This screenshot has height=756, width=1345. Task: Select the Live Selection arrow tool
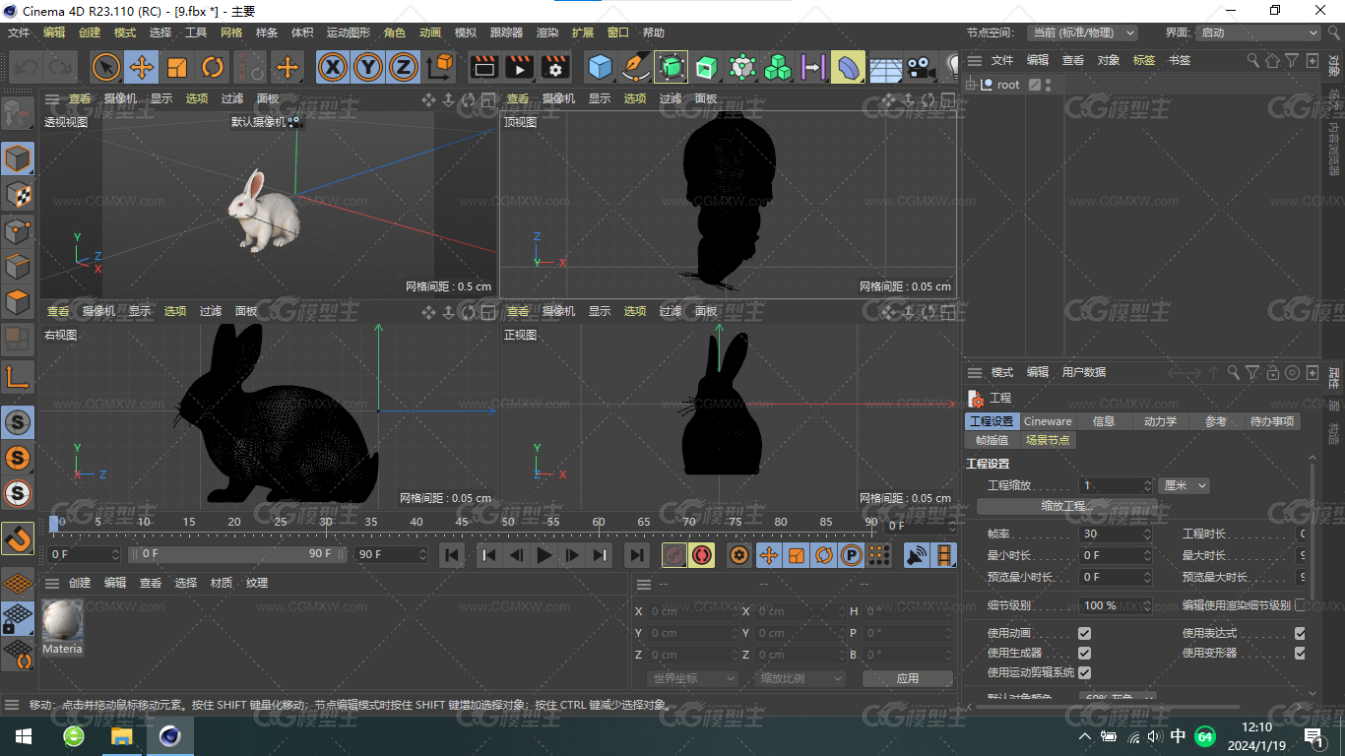[x=106, y=67]
